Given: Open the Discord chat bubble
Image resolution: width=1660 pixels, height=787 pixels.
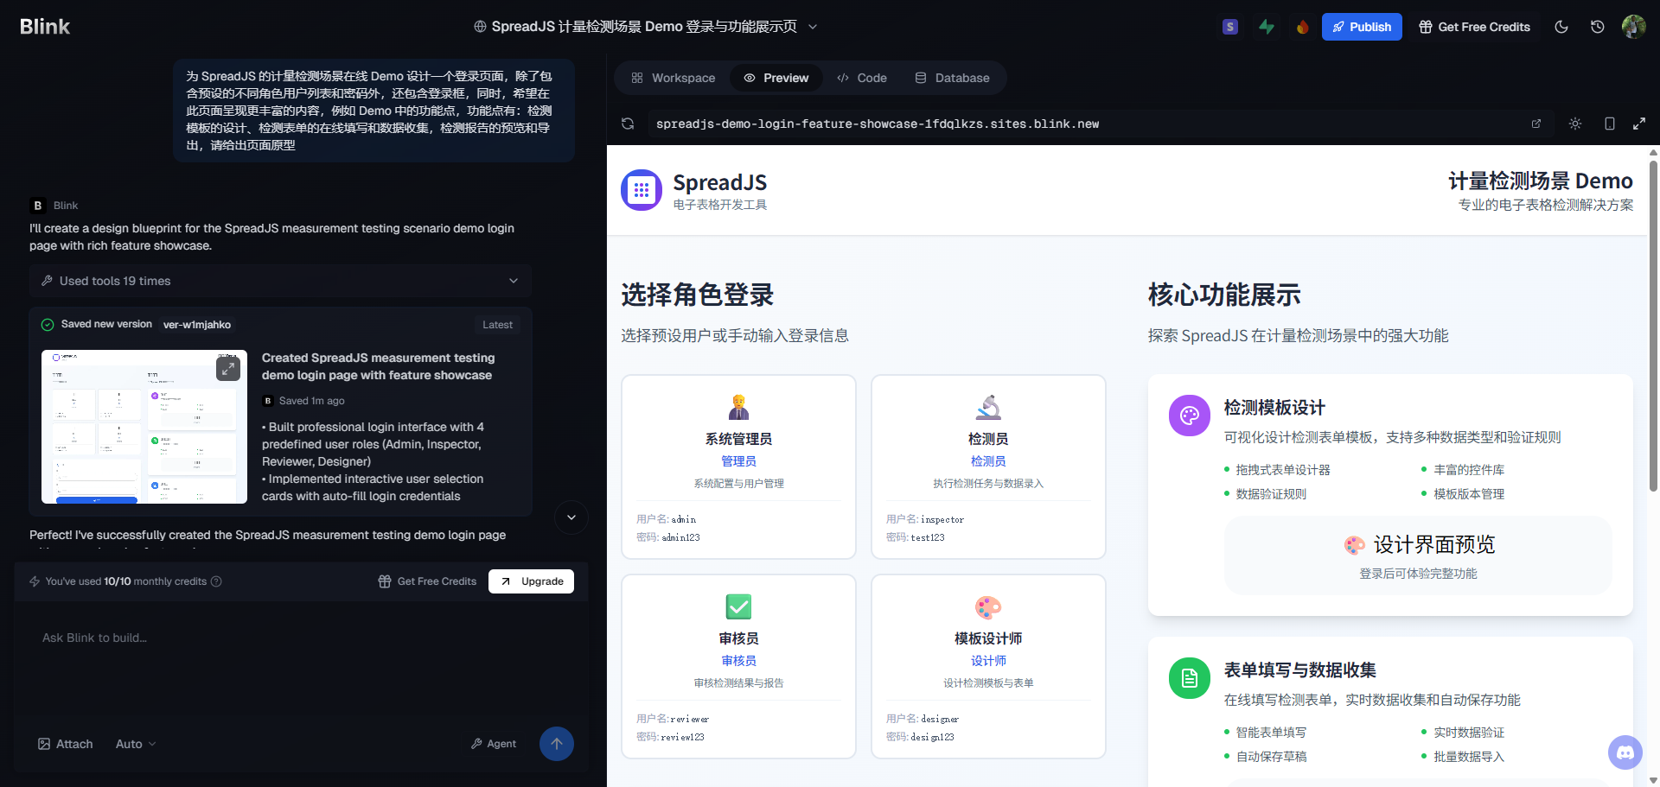Looking at the screenshot, I should (x=1625, y=752).
